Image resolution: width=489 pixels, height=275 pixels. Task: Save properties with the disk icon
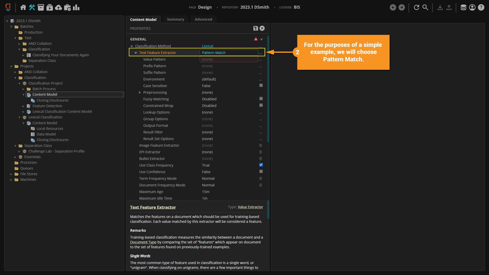click(255, 28)
